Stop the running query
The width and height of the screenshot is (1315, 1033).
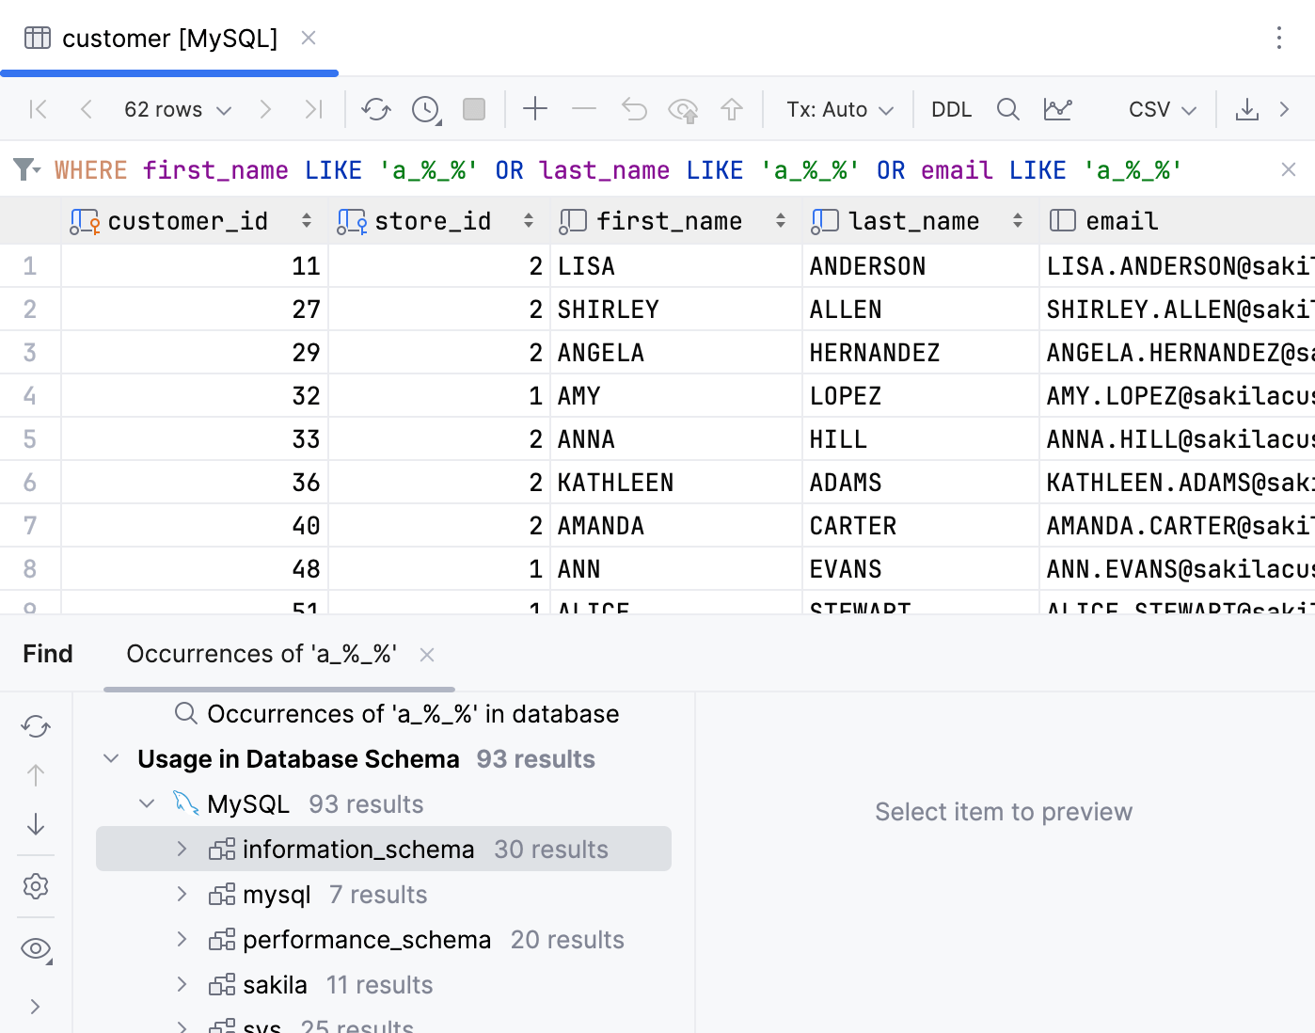coord(474,109)
